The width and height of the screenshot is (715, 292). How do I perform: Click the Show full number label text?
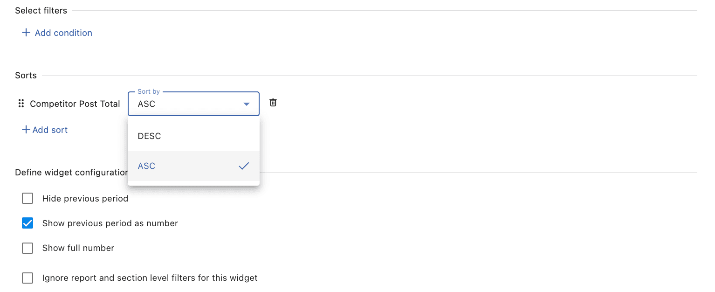(78, 248)
